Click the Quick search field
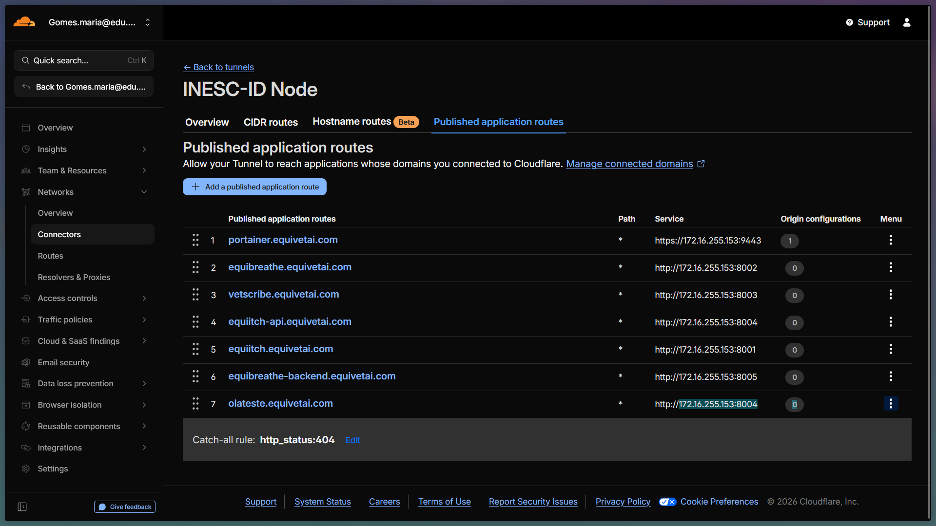This screenshot has height=526, width=936. (x=84, y=60)
